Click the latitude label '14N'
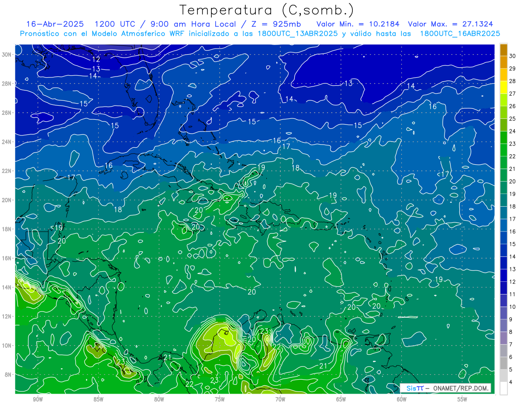 [x=7, y=287]
